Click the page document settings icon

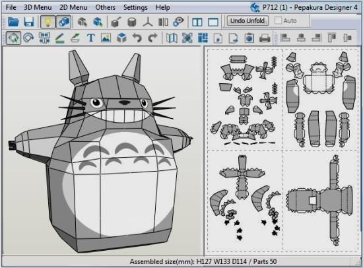coord(218,38)
